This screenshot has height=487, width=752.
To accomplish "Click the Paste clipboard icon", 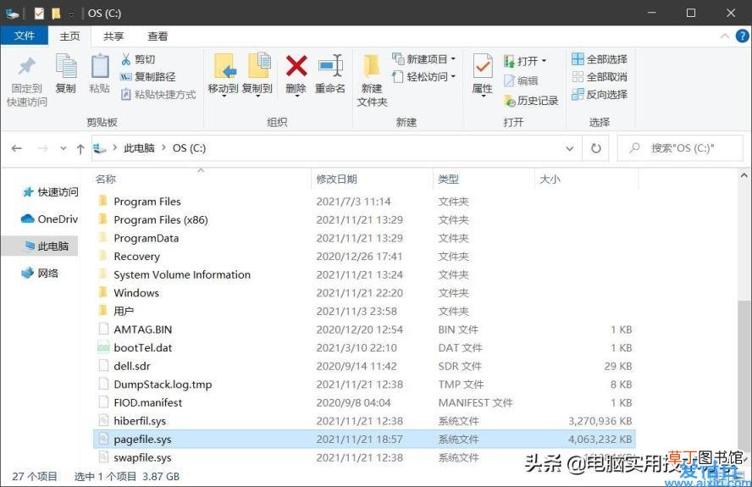I will tap(100, 66).
